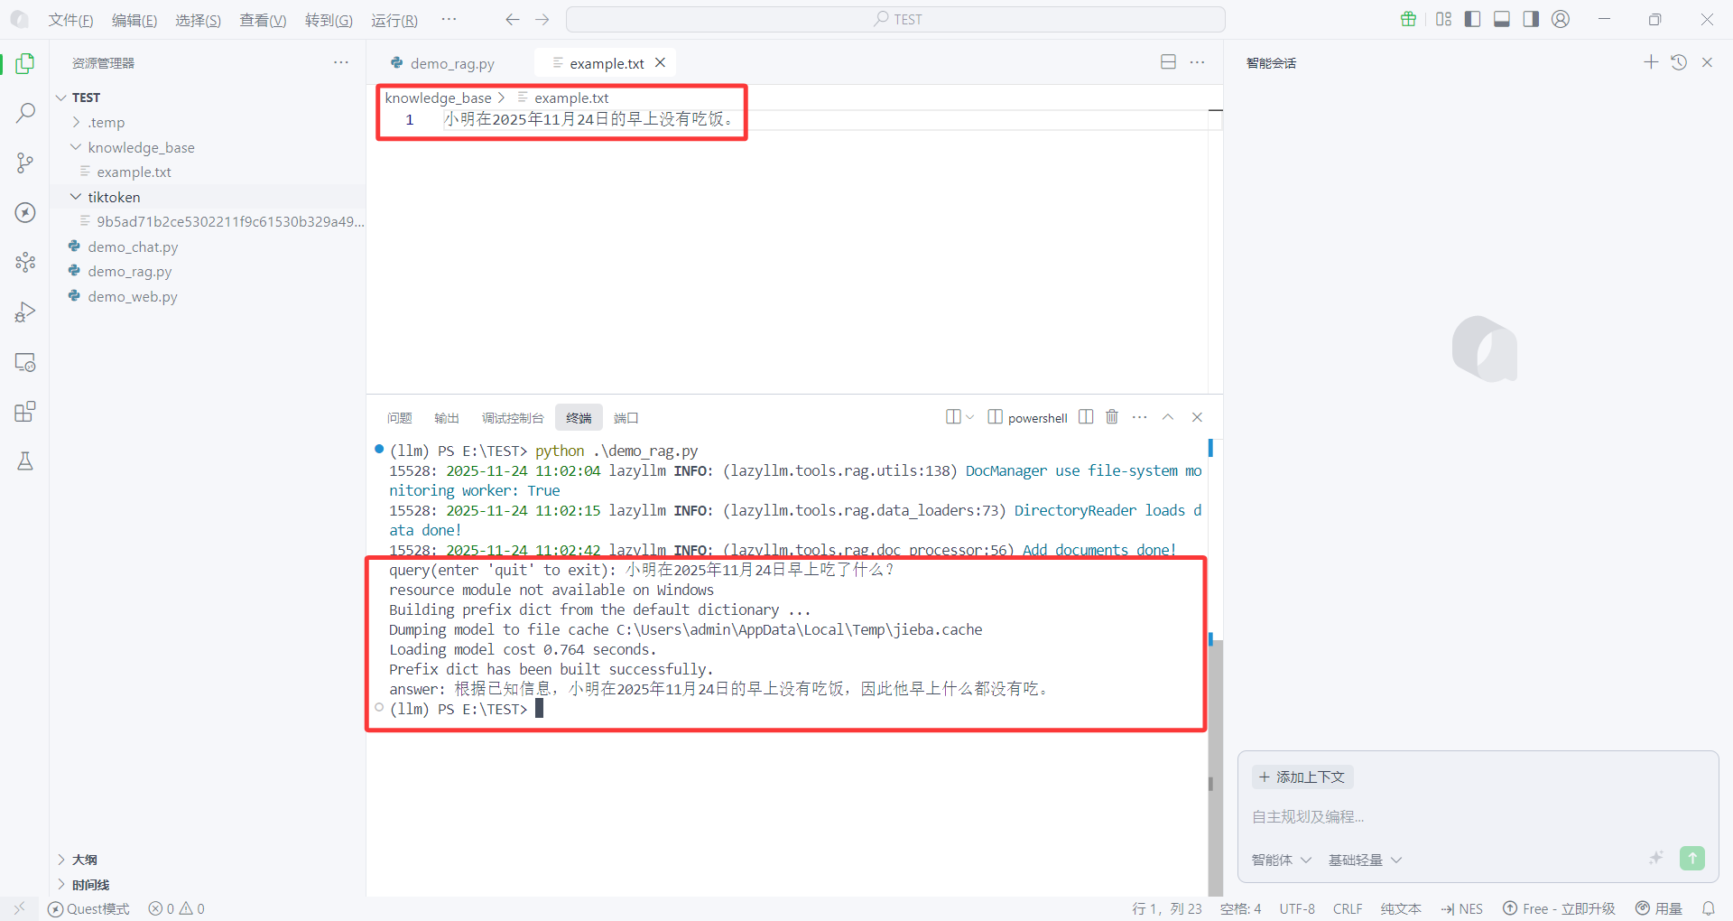Open editor more actions ellipsis
This screenshot has height=921, width=1733.
coord(1197,62)
